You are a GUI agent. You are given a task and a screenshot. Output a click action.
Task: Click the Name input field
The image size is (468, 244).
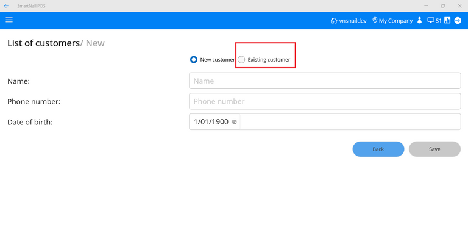tap(325, 81)
